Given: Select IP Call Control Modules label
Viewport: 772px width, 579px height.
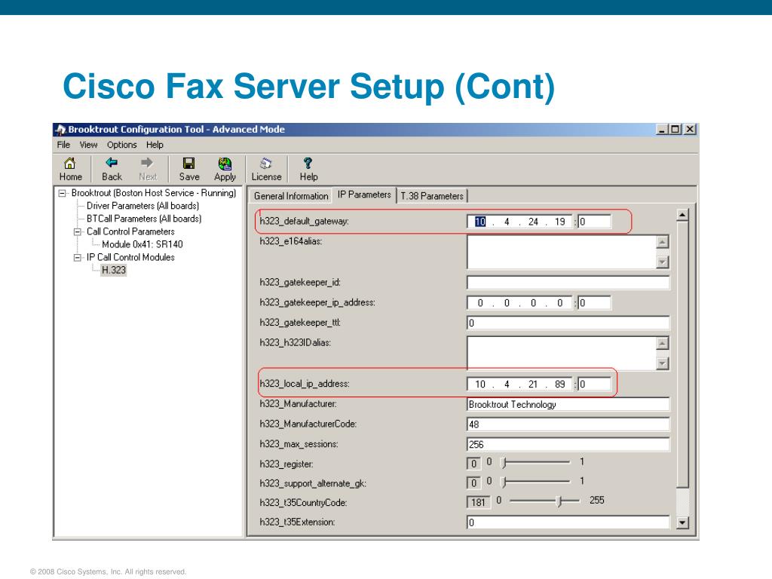Looking at the screenshot, I should tap(130, 257).
